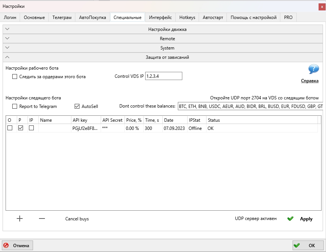The width and height of the screenshot is (326, 252).
Task: Open the Hotkeys tab
Action: (187, 17)
